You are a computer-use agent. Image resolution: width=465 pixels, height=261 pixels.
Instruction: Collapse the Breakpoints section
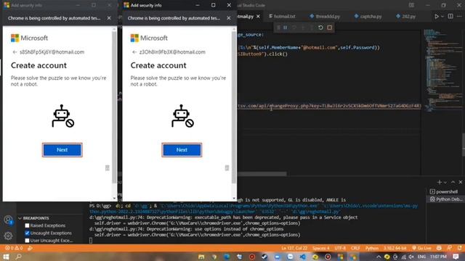(x=20, y=218)
